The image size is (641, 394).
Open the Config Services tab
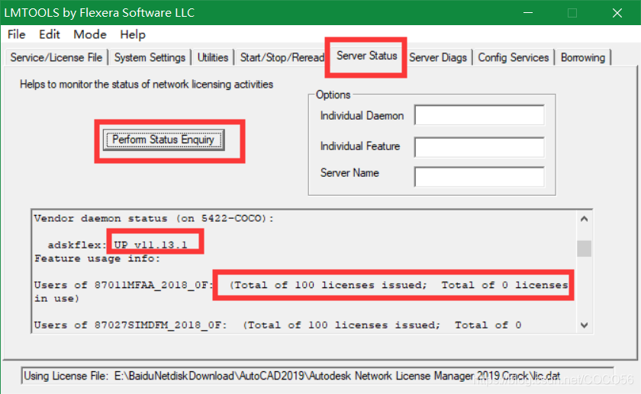tap(514, 58)
